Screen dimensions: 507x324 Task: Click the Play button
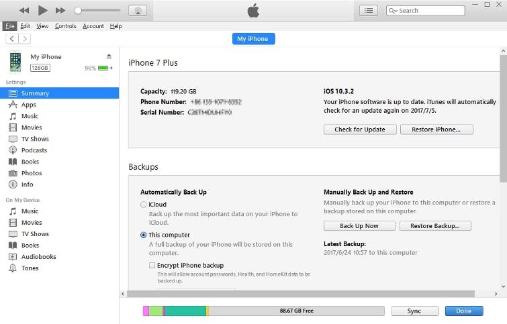(x=42, y=10)
